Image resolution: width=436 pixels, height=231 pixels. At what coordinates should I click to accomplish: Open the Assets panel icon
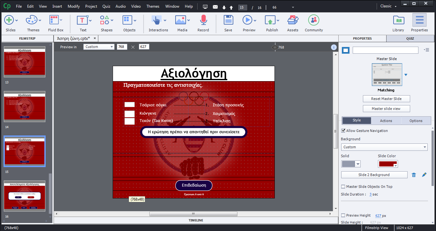coord(293,23)
